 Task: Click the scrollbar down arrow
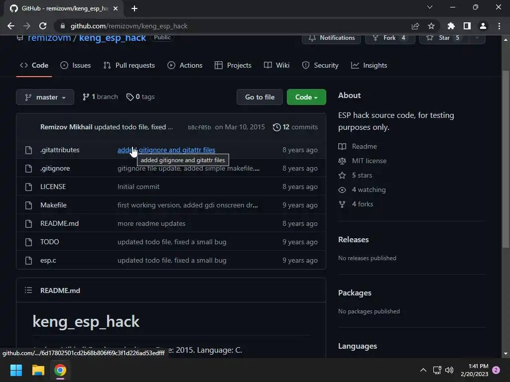click(506, 354)
